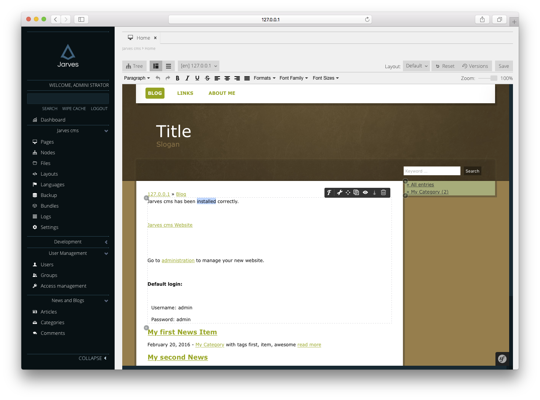Align text left

click(217, 78)
